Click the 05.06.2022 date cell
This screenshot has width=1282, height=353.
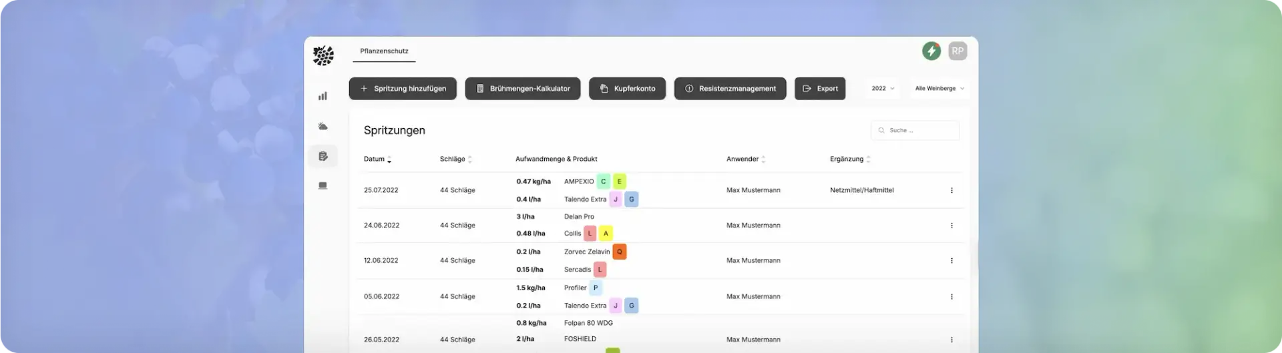point(381,297)
